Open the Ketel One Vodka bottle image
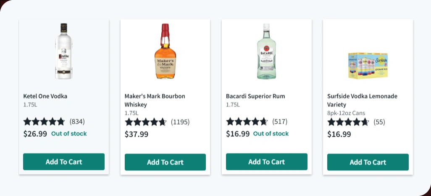This screenshot has height=196, width=431. point(64,51)
